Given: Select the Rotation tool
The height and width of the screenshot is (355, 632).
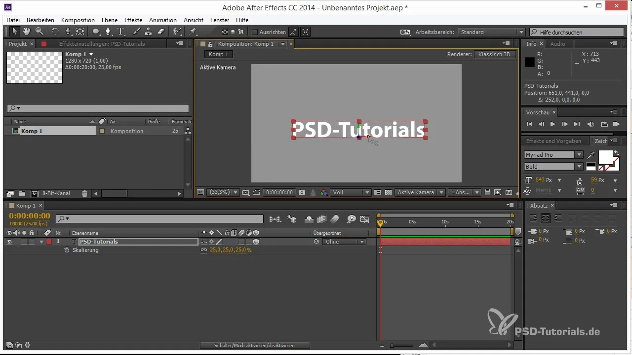Looking at the screenshot, I should pos(55,32).
